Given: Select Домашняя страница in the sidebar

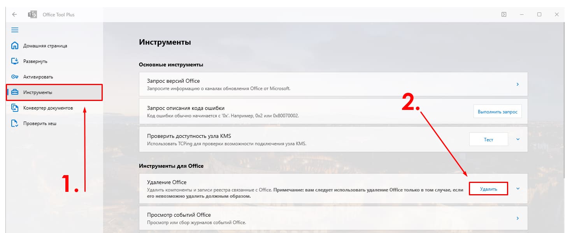Looking at the screenshot, I should [44, 45].
